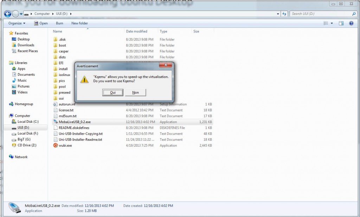Select the .disk folder icon

click(x=55, y=39)
